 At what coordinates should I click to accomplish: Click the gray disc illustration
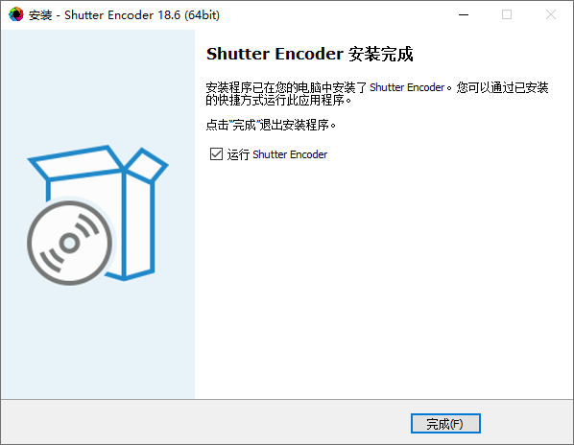[69, 243]
